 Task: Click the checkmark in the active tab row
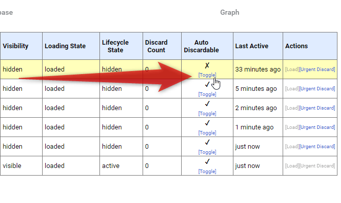[x=207, y=161]
